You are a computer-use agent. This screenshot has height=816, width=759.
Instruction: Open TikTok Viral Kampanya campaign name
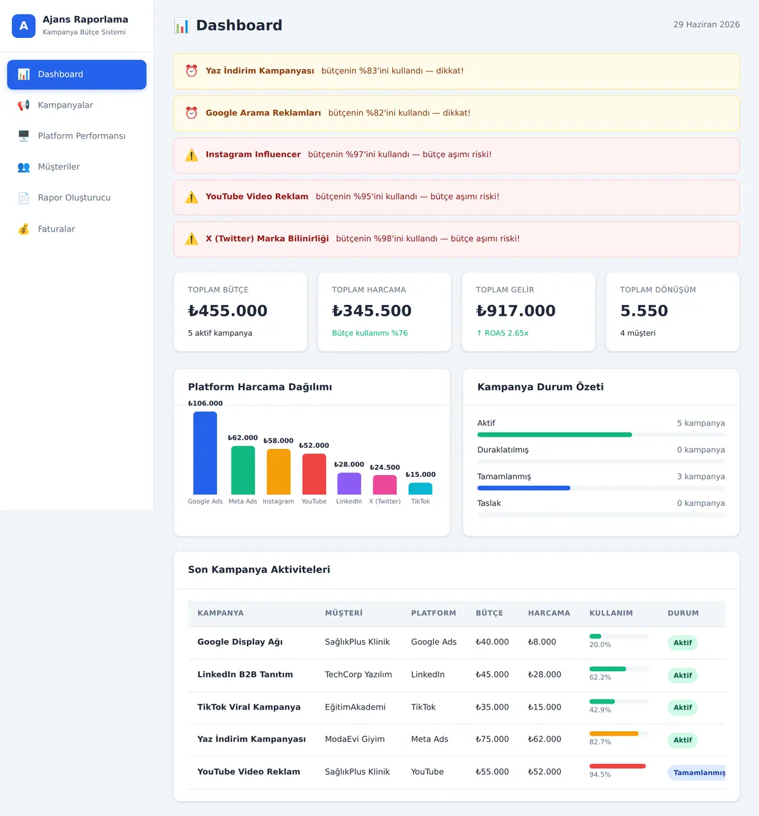pos(249,707)
